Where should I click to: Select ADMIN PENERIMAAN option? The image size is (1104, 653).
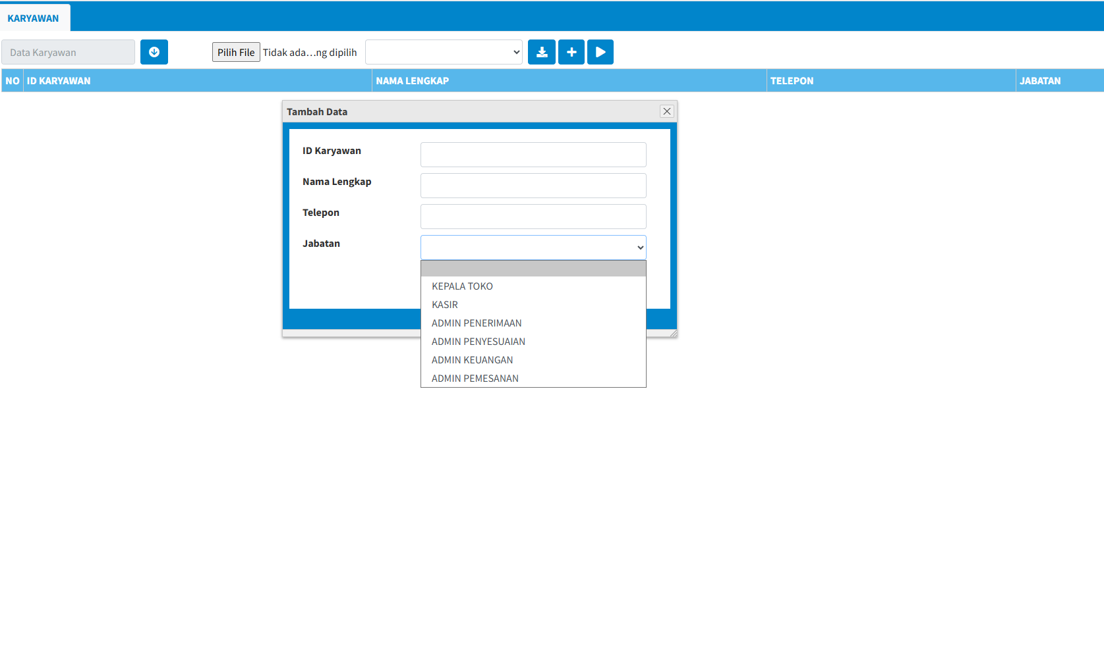[533, 323]
